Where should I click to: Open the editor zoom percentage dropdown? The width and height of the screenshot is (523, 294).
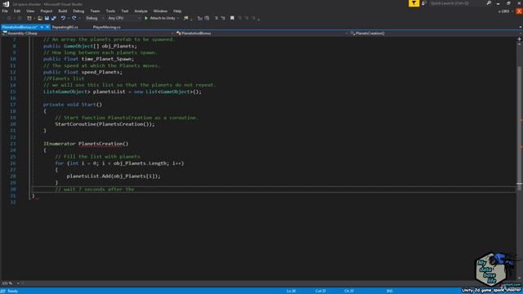tap(18, 283)
